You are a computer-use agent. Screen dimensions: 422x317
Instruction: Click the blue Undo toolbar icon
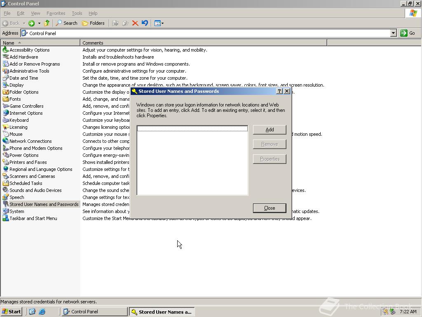(145, 23)
